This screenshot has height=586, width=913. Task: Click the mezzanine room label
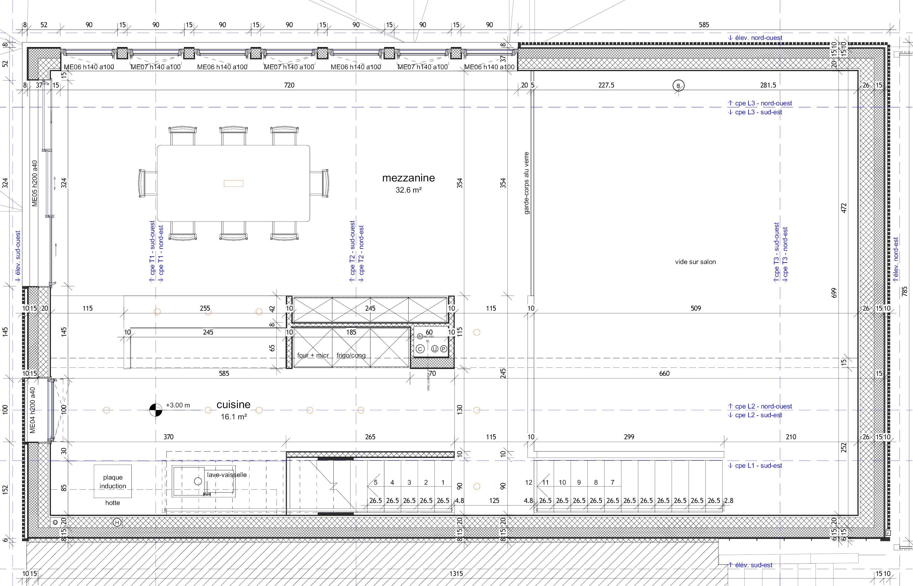point(409,178)
